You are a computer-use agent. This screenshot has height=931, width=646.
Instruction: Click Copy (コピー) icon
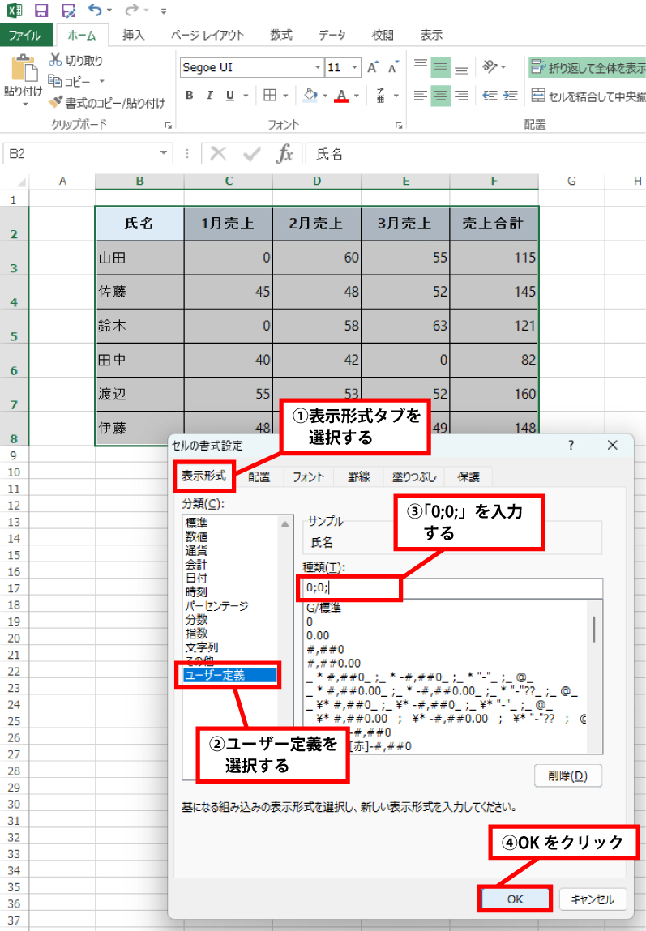point(54,81)
